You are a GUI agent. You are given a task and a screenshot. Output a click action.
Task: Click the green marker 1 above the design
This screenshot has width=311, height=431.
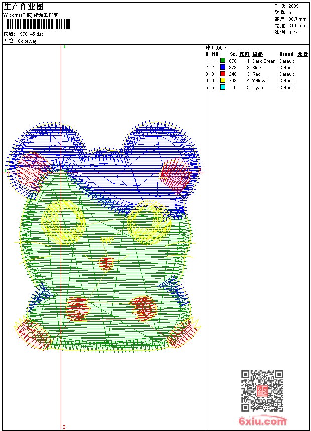(x=64, y=47)
